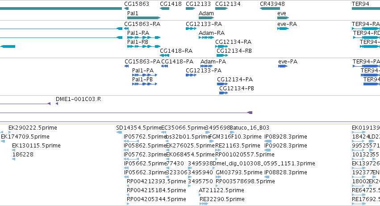Select the DME1-001C03.R feature label
380x206 pixels.
78,99
